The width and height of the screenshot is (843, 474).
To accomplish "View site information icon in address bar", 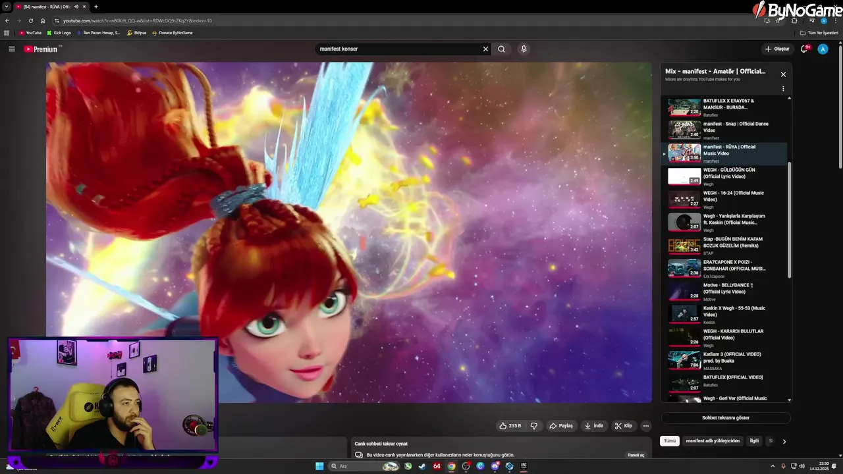I will (57, 20).
